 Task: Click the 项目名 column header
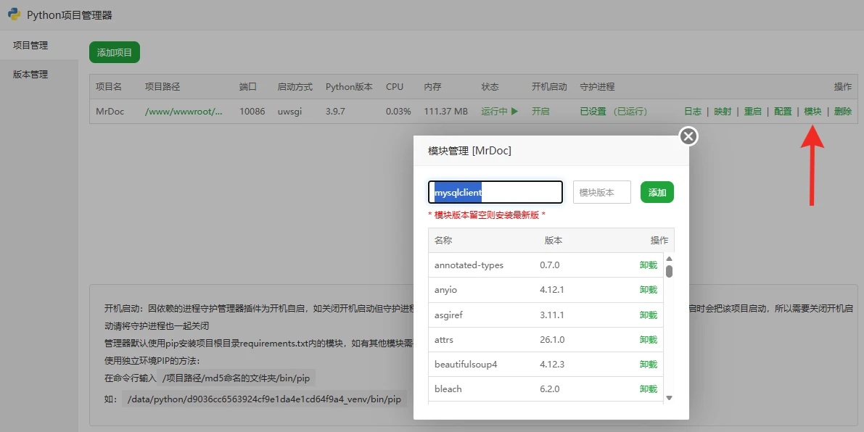tap(109, 86)
